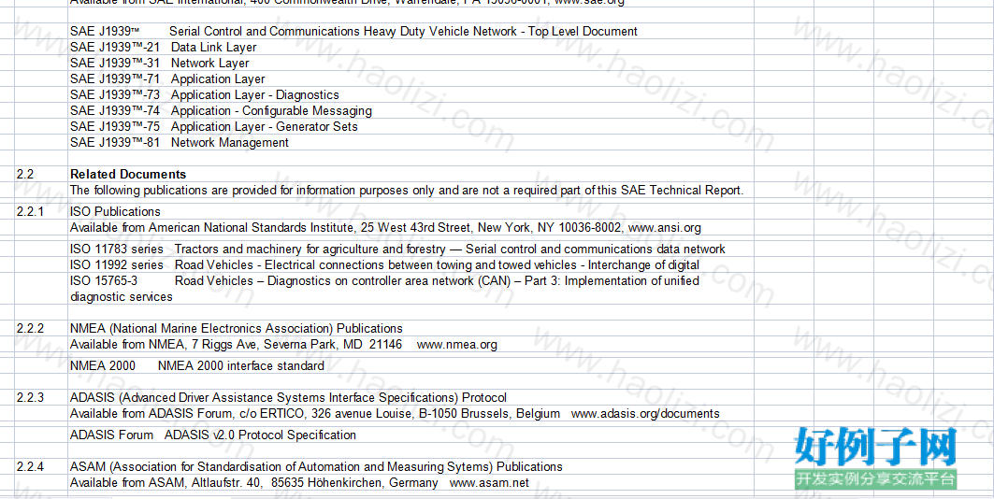This screenshot has height=499, width=994.
Task: Open the www.nmea.org address text
Action: tap(456, 345)
